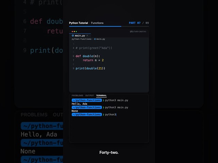Click the commented line '# print(greet("Ada"))'
The height and width of the screenshot is (163, 218).
pos(94,48)
